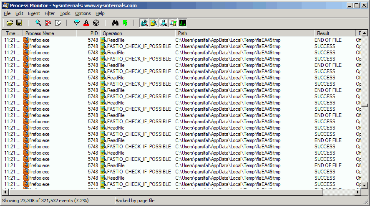Toggle Show Network Activity button
The image size is (370, 206).
pos(164,23)
